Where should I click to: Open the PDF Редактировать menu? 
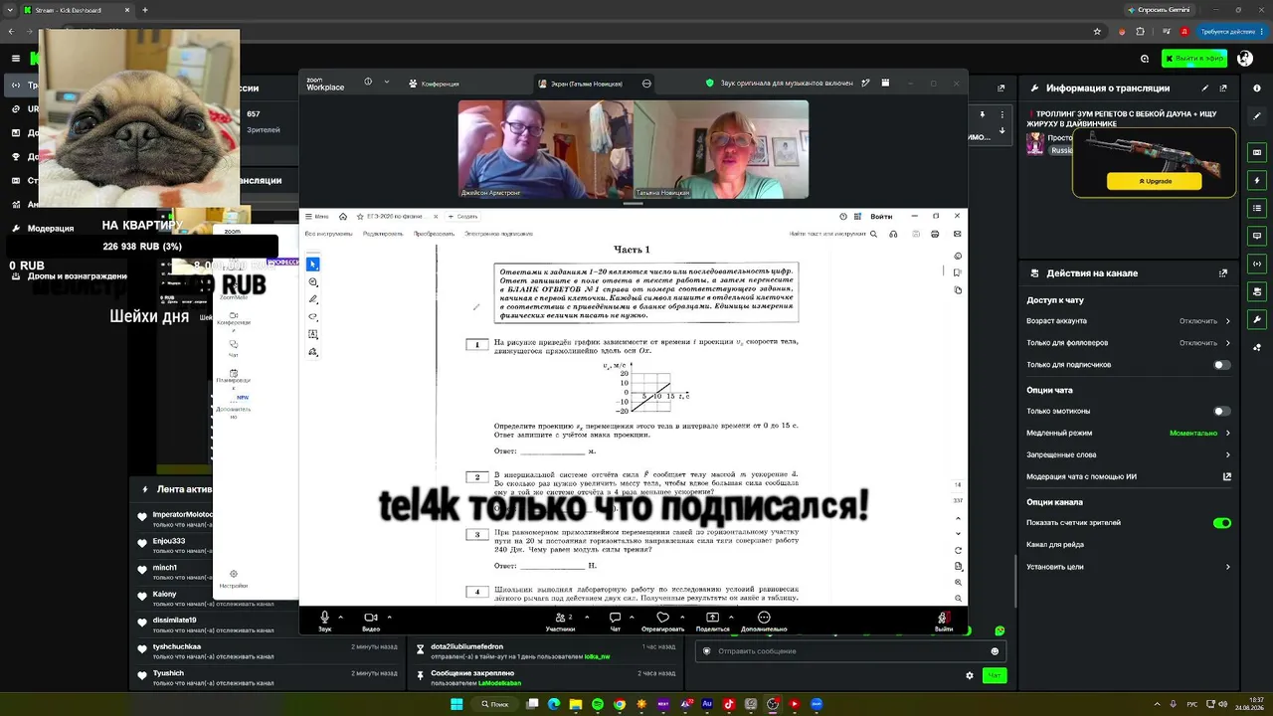click(383, 234)
